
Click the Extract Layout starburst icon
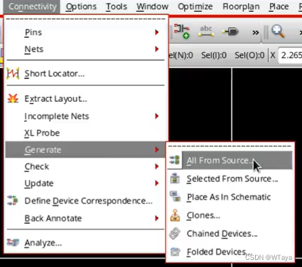click(13, 99)
